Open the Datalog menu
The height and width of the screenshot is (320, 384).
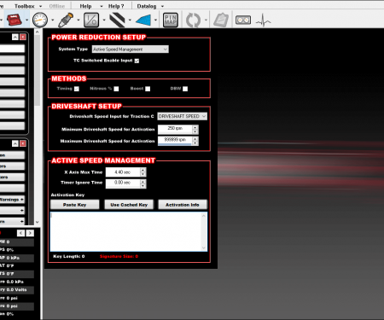147,6
